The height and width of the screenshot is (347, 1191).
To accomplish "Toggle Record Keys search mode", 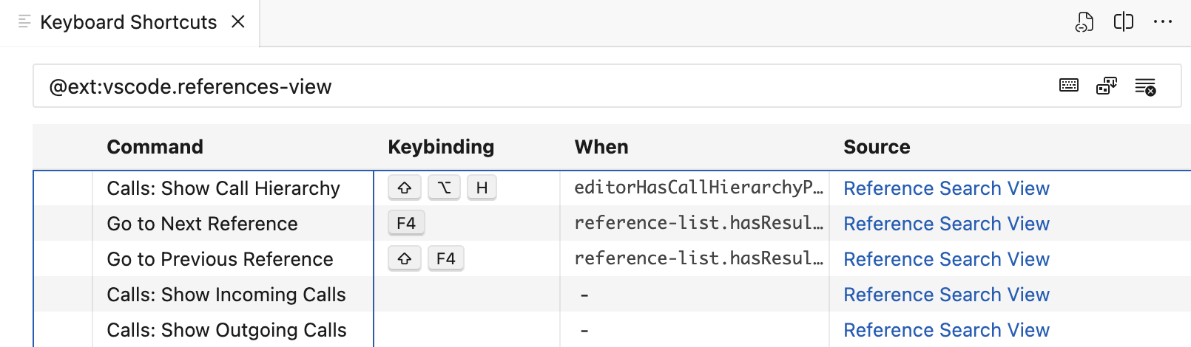I will (1069, 86).
